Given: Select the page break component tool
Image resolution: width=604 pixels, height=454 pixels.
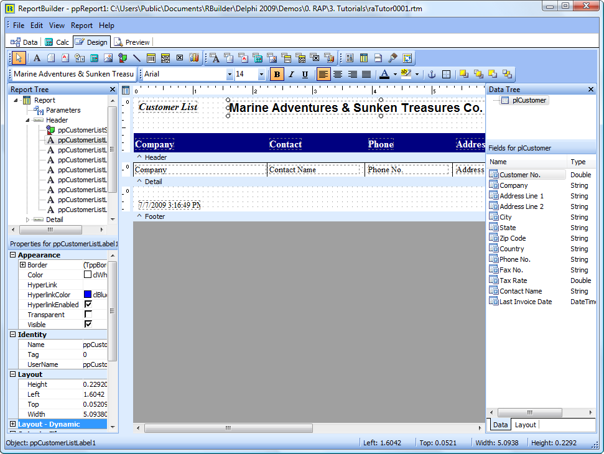Looking at the screenshot, I should coord(378,58).
